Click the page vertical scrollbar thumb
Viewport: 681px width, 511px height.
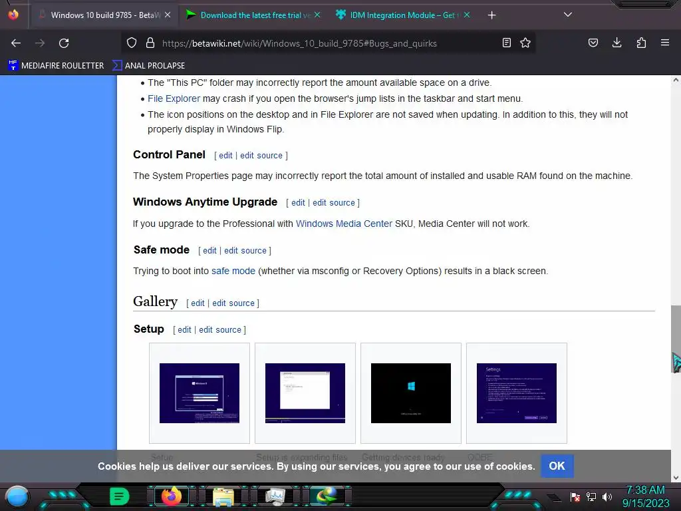676,339
